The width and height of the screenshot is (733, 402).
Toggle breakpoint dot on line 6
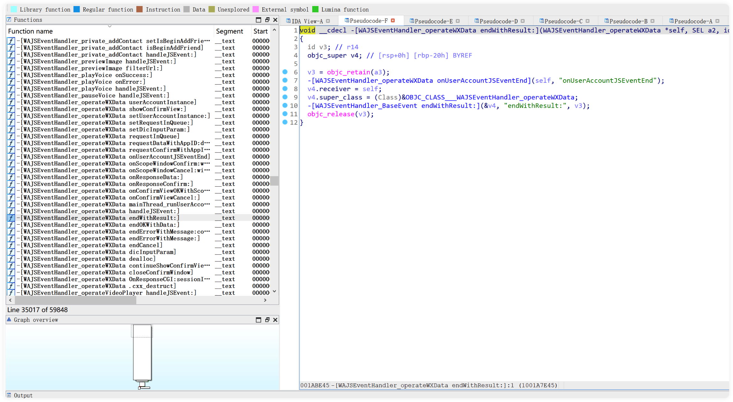(285, 72)
